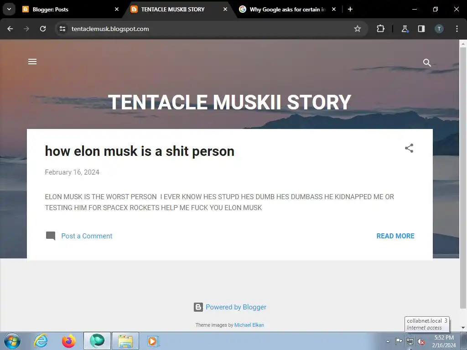The height and width of the screenshot is (350, 467).
Task: Open a new browser tab
Action: click(350, 9)
